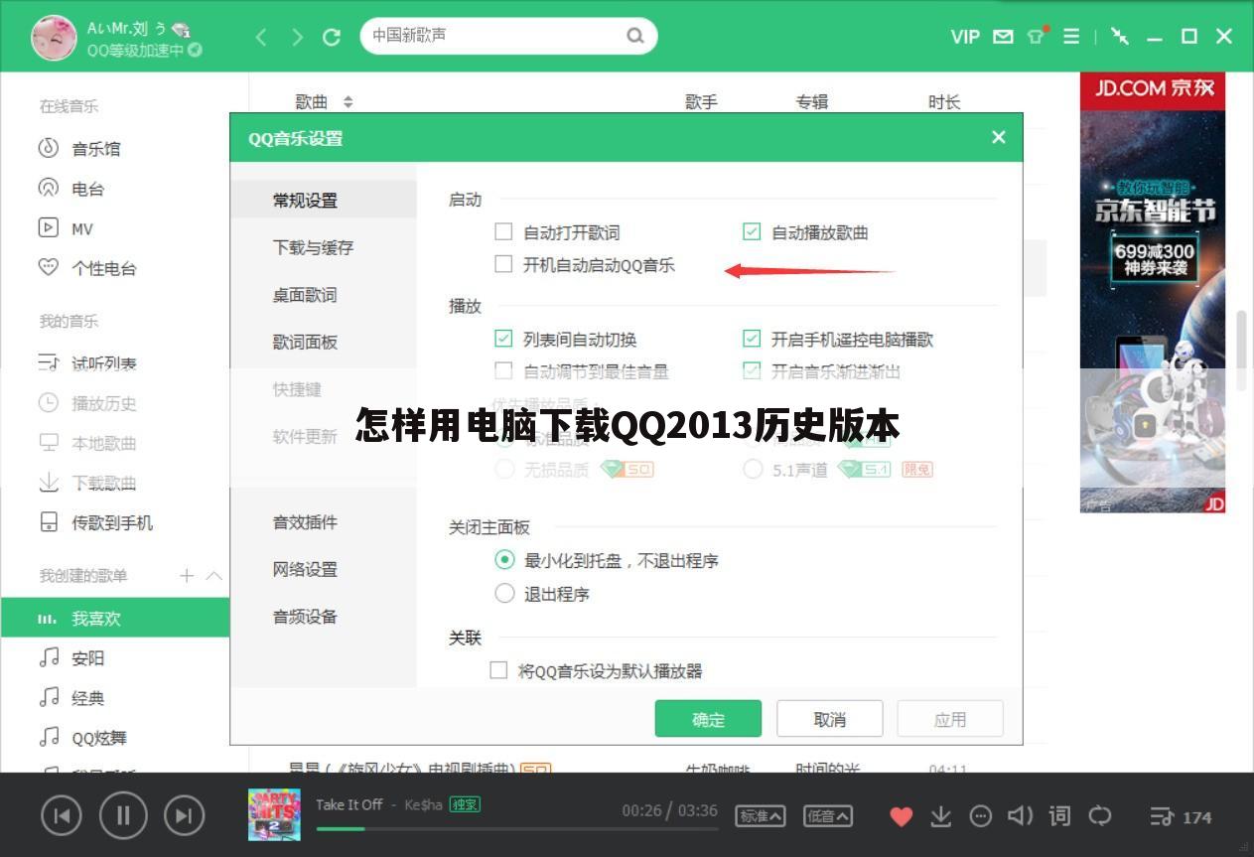Screen dimensions: 1254x857
Task: Skip to the next track
Action: [x=184, y=816]
